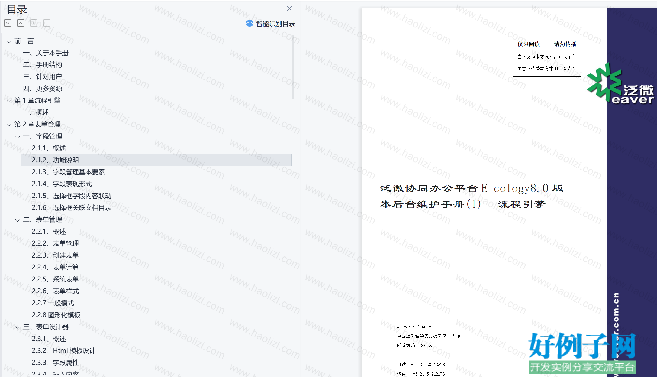The width and height of the screenshot is (657, 377).
Task: Click the 泛微 weaver logo on cover
Action: coord(621,84)
